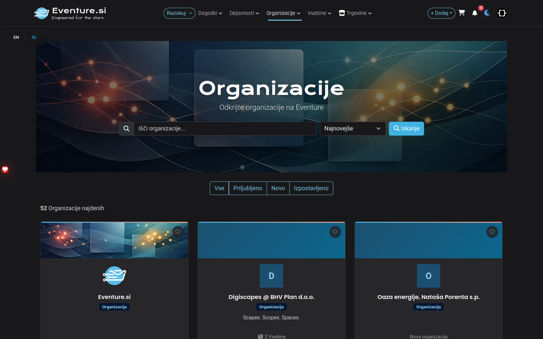Favorite the Eventure.si organization card

point(178,232)
